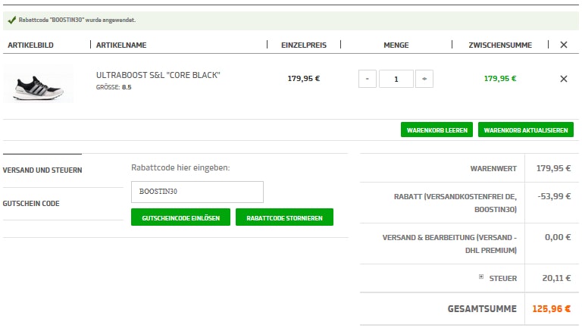
Task: Open ULTRABOOST S&L "CORE BLACK" product link
Action: pyautogui.click(x=158, y=75)
